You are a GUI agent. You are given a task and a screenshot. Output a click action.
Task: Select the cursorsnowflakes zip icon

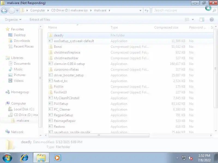50,69
